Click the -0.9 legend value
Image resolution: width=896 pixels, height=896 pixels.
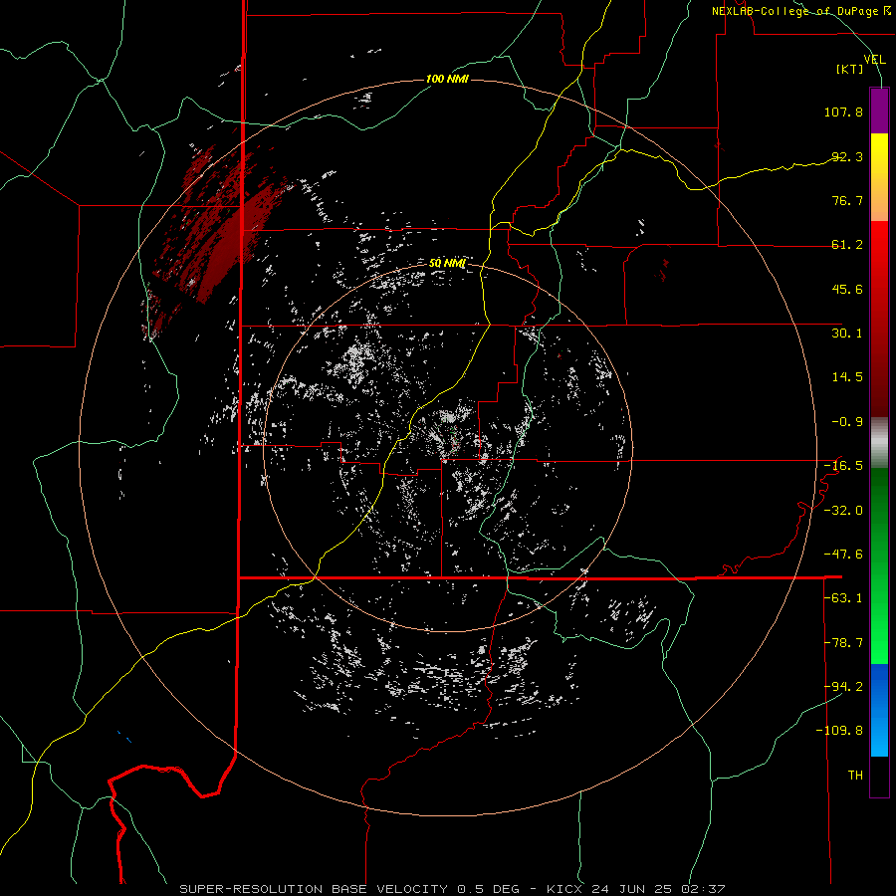point(847,422)
